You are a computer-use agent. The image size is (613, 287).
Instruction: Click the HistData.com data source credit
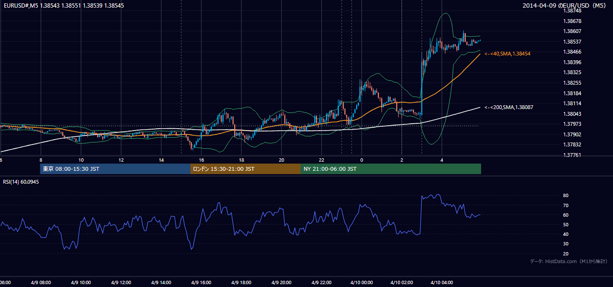[x=569, y=262]
